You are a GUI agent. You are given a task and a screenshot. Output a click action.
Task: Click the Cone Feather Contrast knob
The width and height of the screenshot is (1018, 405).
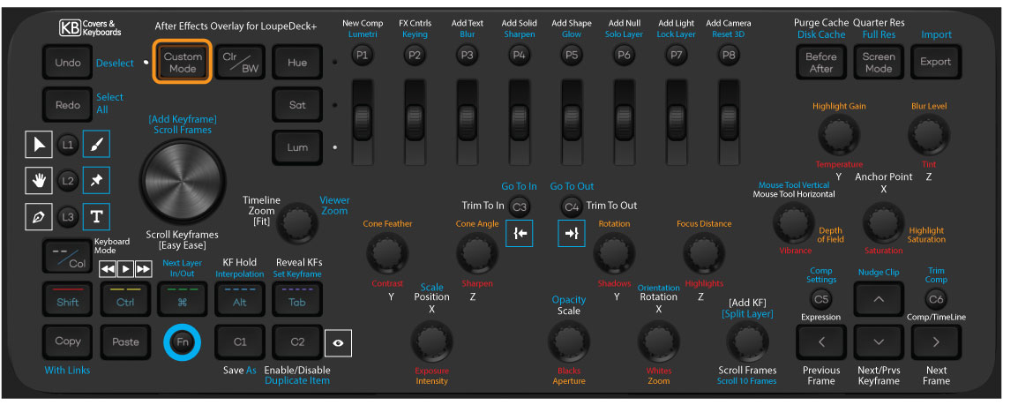387,253
